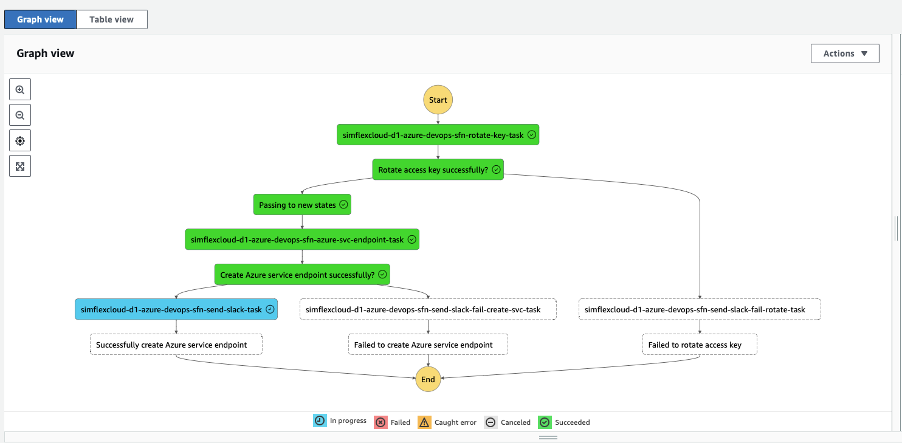Select the send-slack-fail-create-svc-task state

(428, 310)
